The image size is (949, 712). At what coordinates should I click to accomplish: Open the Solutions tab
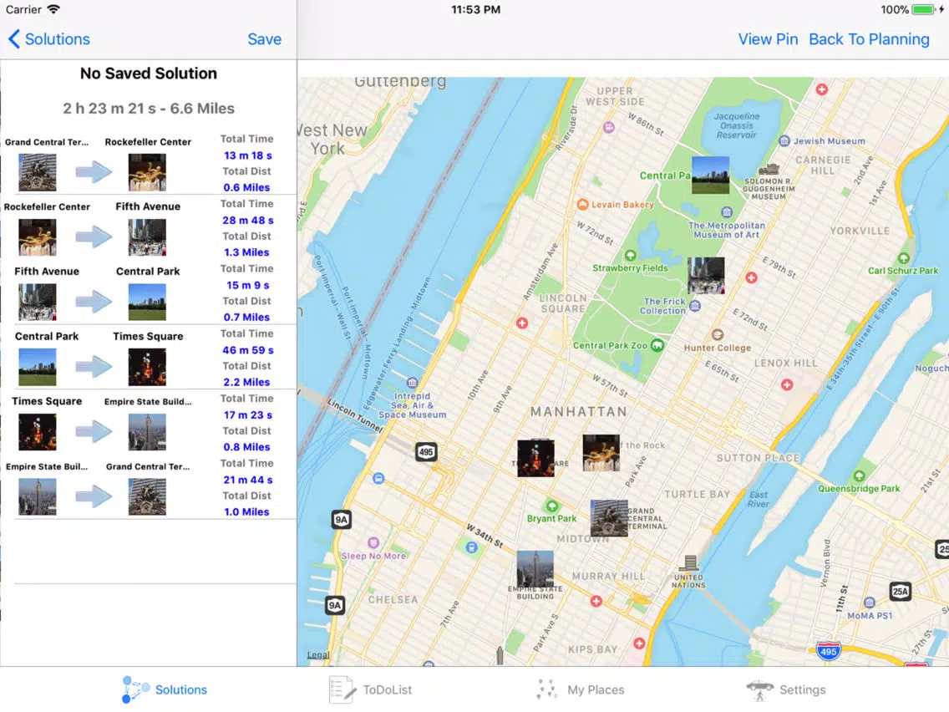165,689
